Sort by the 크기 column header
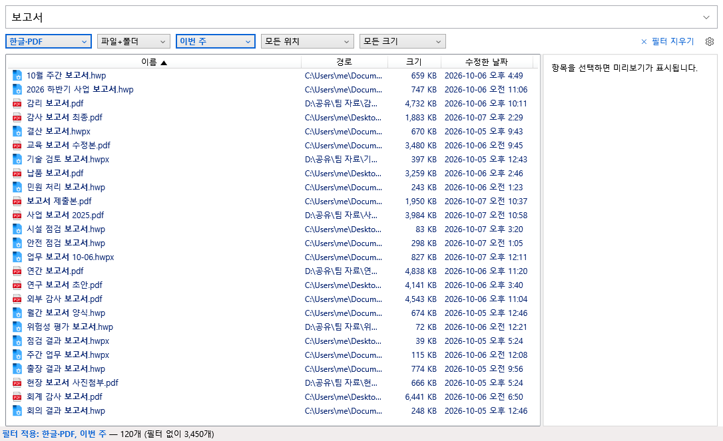This screenshot has height=441, width=723. pos(414,62)
